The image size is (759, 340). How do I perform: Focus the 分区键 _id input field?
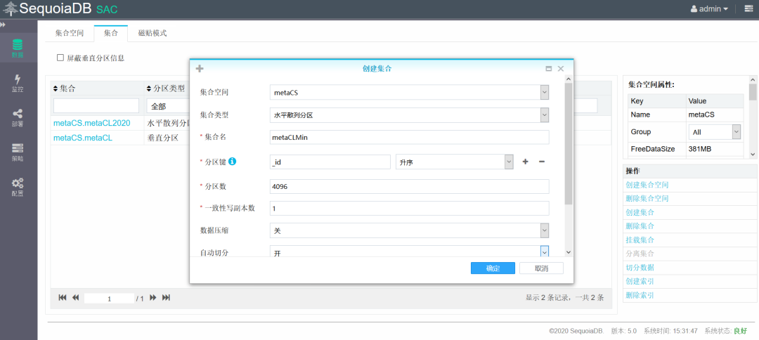click(330, 162)
